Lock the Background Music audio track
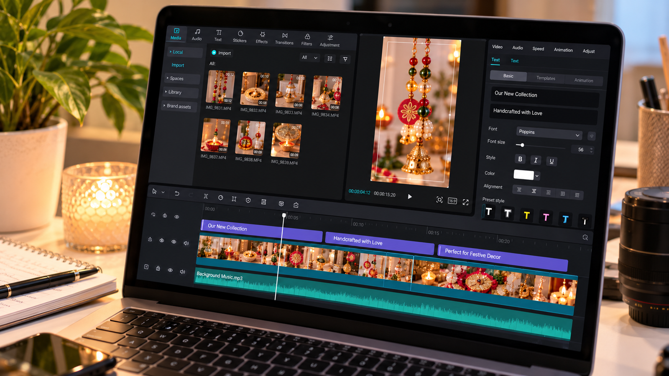This screenshot has height=376, width=669. point(158,268)
